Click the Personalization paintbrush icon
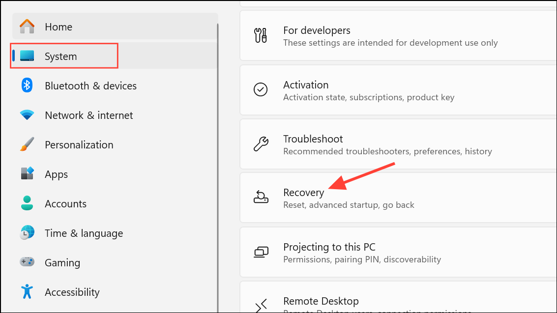The width and height of the screenshot is (557, 313). pyautogui.click(x=27, y=144)
